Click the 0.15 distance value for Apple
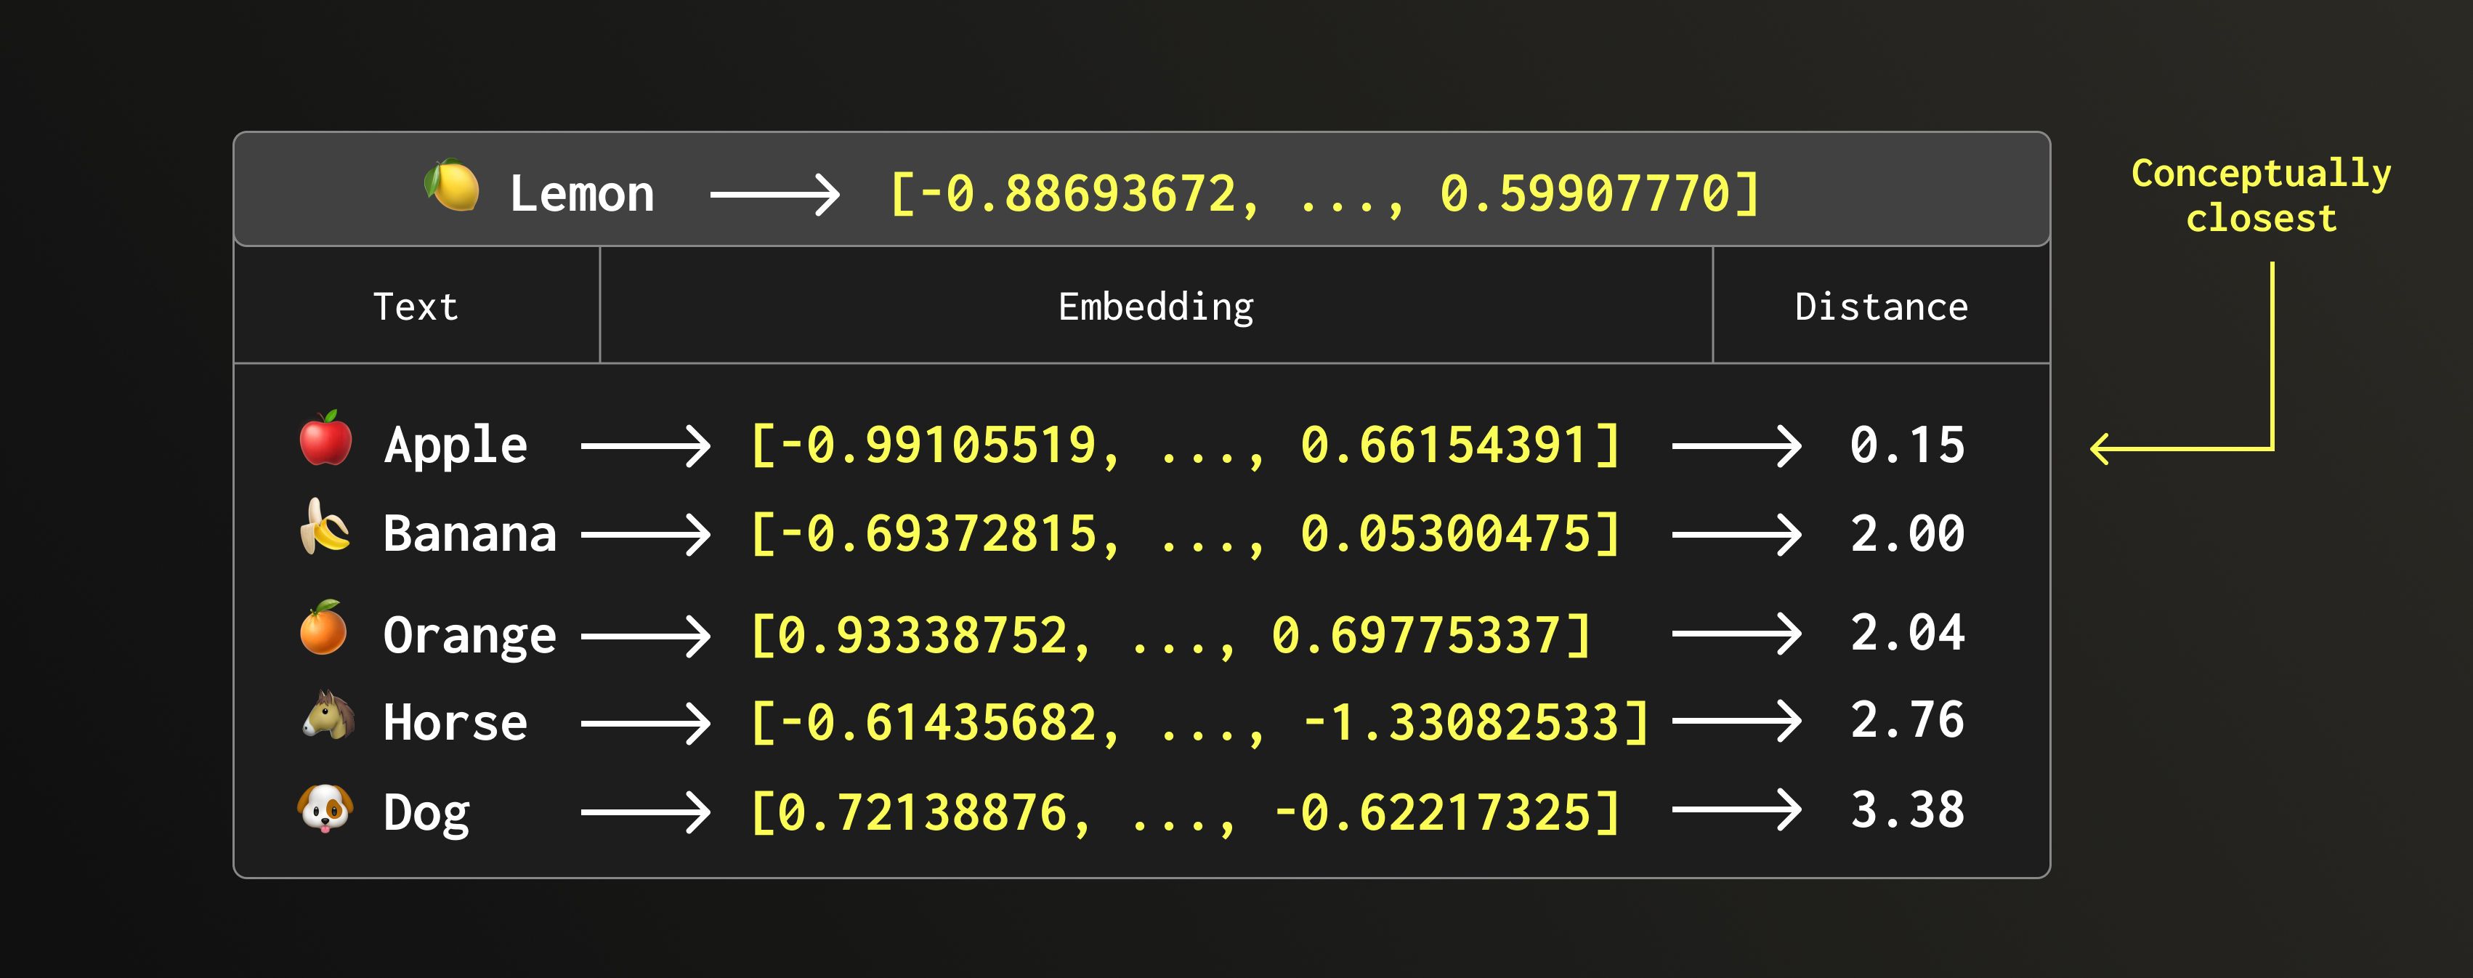 [1909, 443]
